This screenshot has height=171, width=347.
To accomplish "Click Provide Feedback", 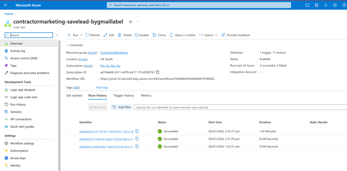I will [x=236, y=35].
